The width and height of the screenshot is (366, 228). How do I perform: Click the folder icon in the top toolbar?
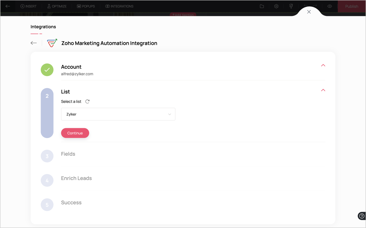point(262,6)
